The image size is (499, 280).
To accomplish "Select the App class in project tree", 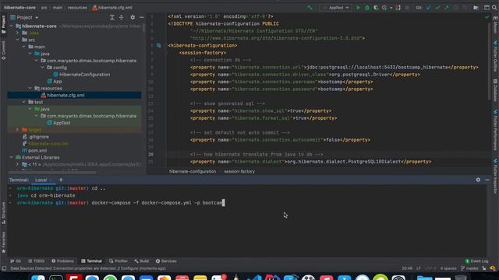I will coord(55,81).
